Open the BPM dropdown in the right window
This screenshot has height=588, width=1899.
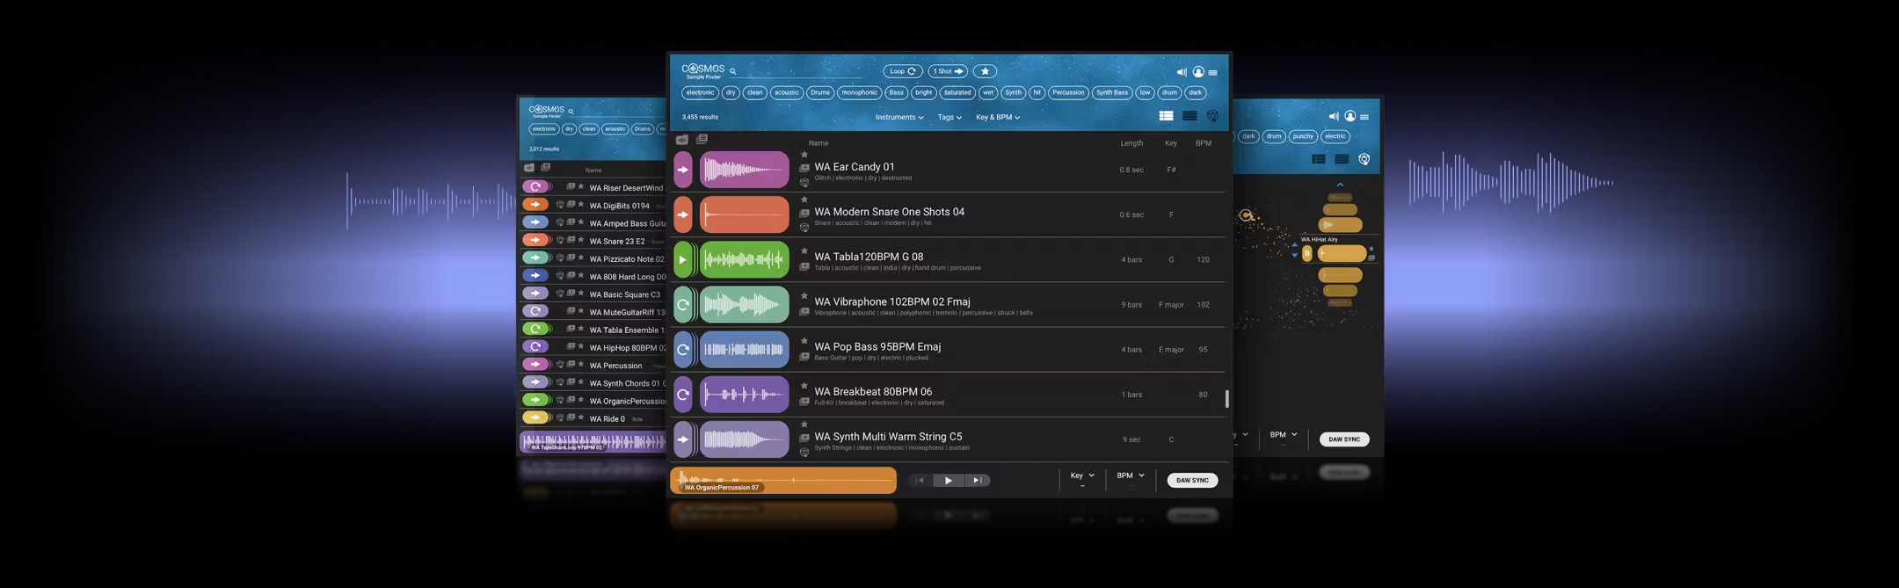click(x=1284, y=434)
